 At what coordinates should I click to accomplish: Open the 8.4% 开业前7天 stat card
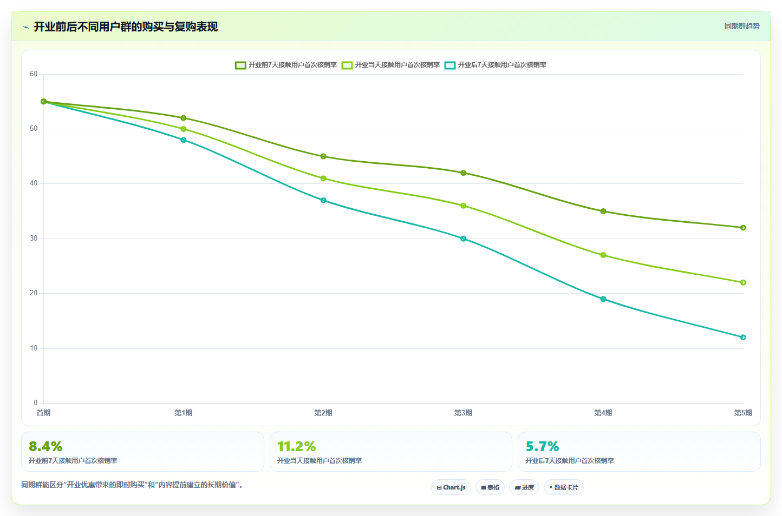(x=142, y=452)
